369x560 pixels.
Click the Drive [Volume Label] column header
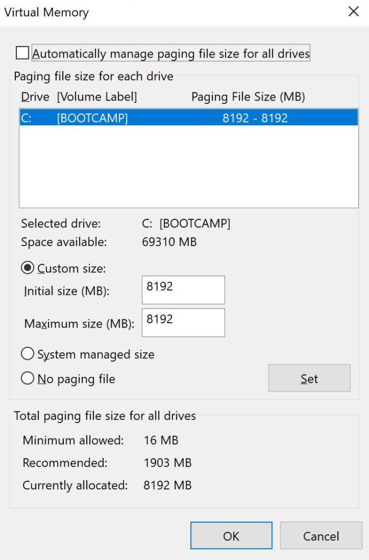(79, 97)
